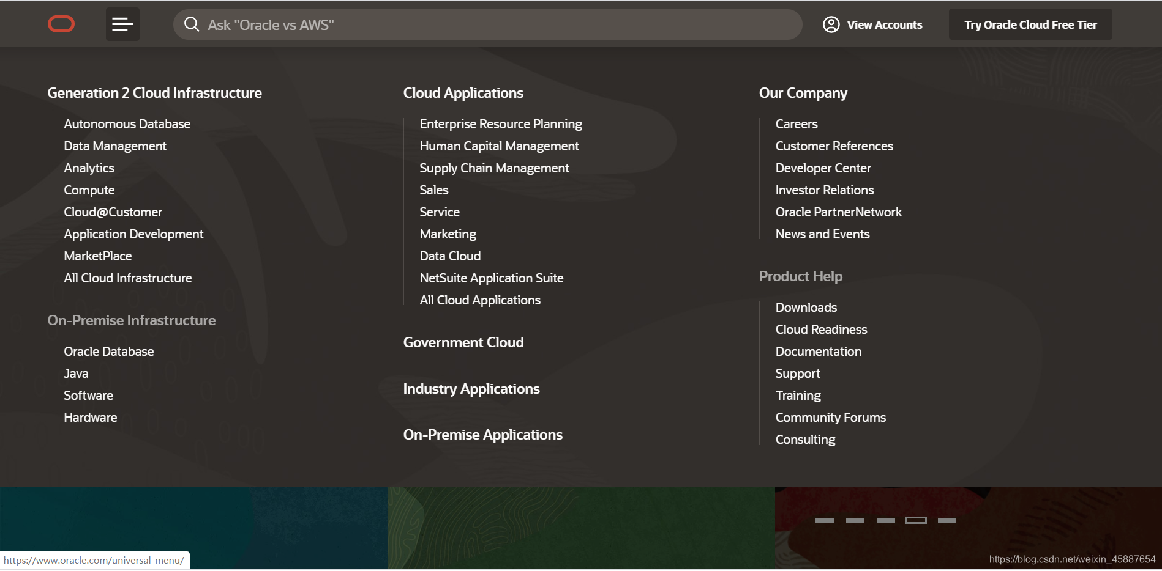Open Data Cloud link
The image size is (1162, 571).
click(450, 256)
